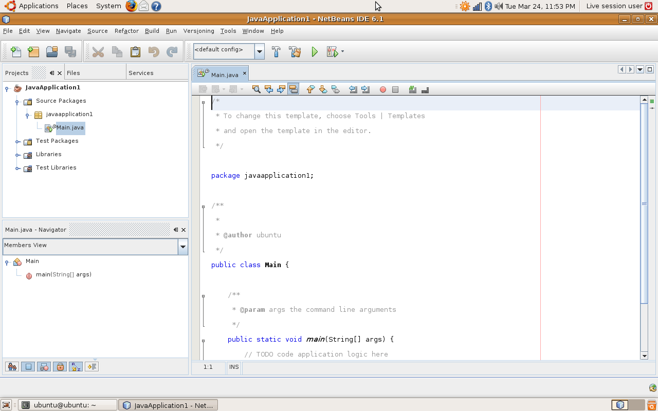Click the Copy toolbar icon

(x=117, y=51)
